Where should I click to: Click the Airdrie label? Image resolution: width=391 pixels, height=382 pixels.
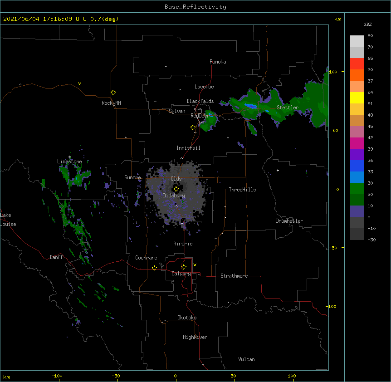(x=183, y=244)
